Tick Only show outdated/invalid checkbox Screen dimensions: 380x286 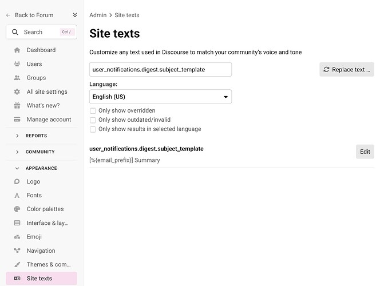[93, 120]
